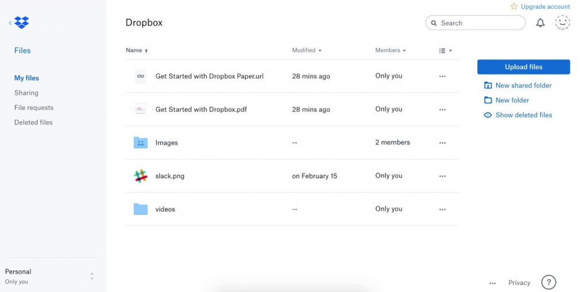Open the account avatar smiley menu
The image size is (588, 292).
[562, 23]
